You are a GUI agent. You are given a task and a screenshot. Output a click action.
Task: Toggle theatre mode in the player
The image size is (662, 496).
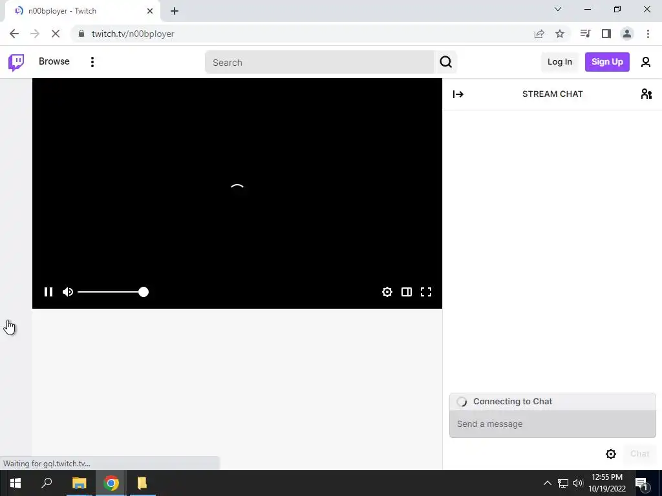click(406, 292)
